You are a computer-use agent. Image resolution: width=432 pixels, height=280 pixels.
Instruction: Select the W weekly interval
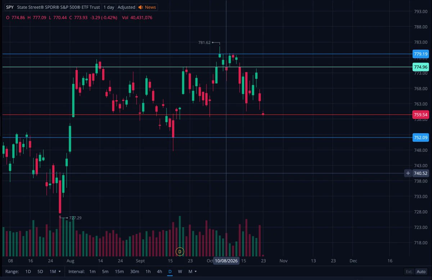click(x=180, y=272)
